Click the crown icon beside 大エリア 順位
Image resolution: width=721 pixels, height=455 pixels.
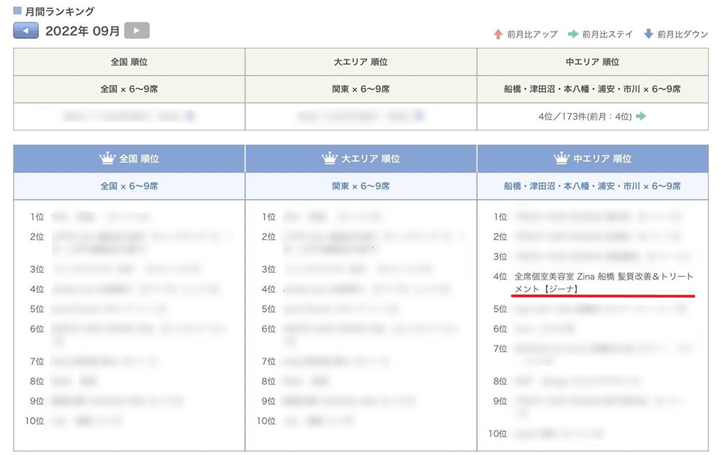point(329,158)
